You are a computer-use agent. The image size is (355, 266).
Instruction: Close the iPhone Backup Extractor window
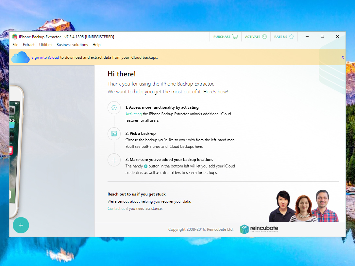click(x=338, y=36)
